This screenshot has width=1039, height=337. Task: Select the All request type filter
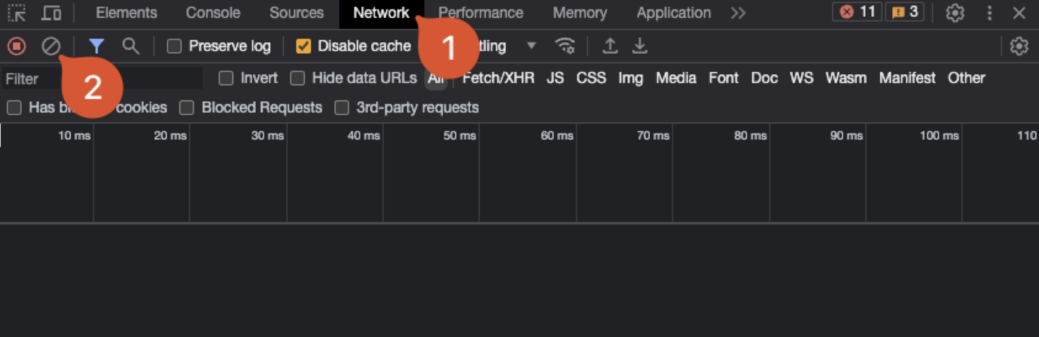pos(436,79)
